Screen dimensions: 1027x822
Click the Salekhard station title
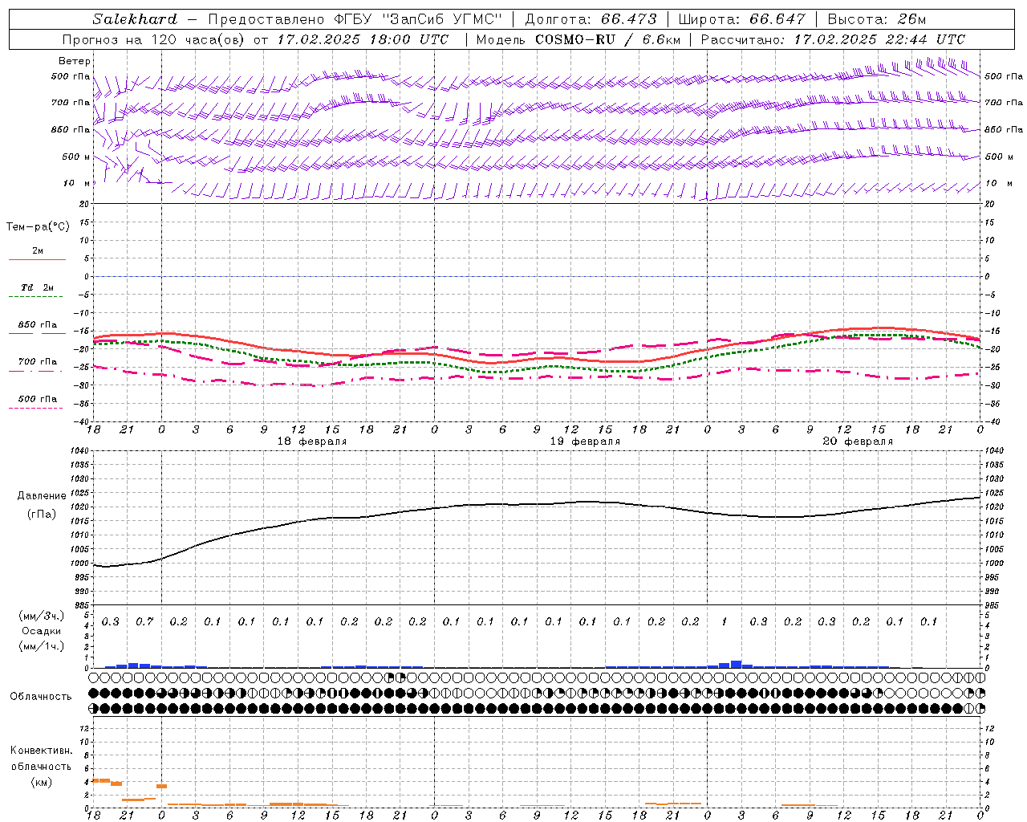(x=135, y=19)
